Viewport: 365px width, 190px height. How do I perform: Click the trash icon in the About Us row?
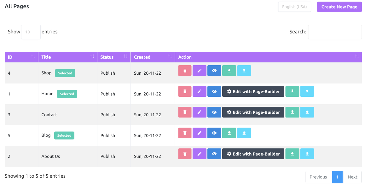pos(185,153)
